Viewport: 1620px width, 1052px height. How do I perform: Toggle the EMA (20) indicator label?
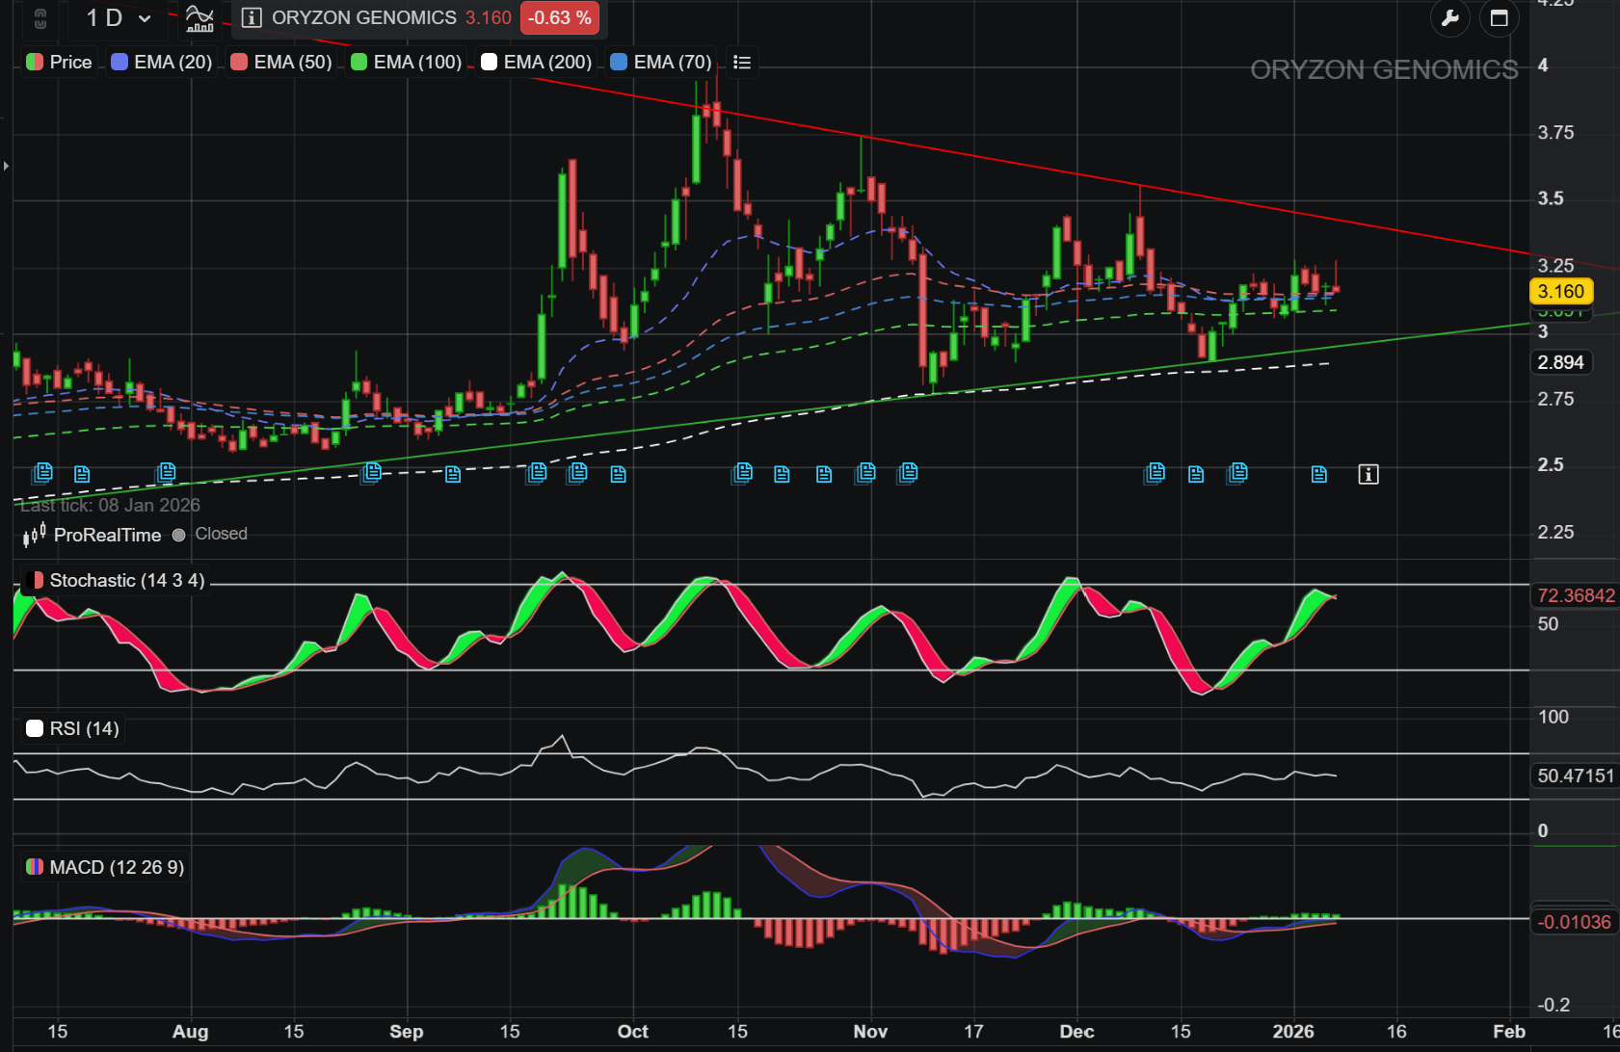162,63
